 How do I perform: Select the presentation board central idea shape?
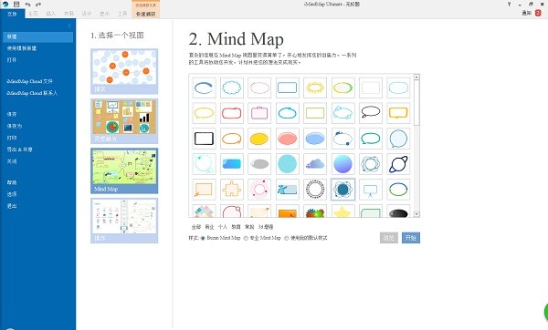pyautogui.click(x=371, y=190)
